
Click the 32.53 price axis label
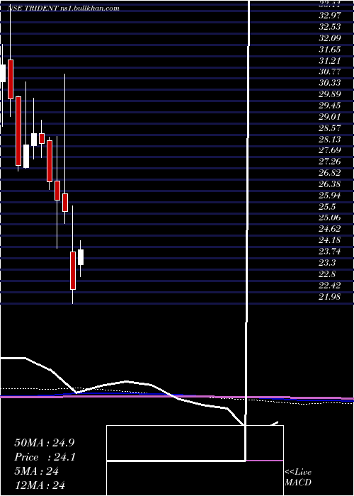329,26
